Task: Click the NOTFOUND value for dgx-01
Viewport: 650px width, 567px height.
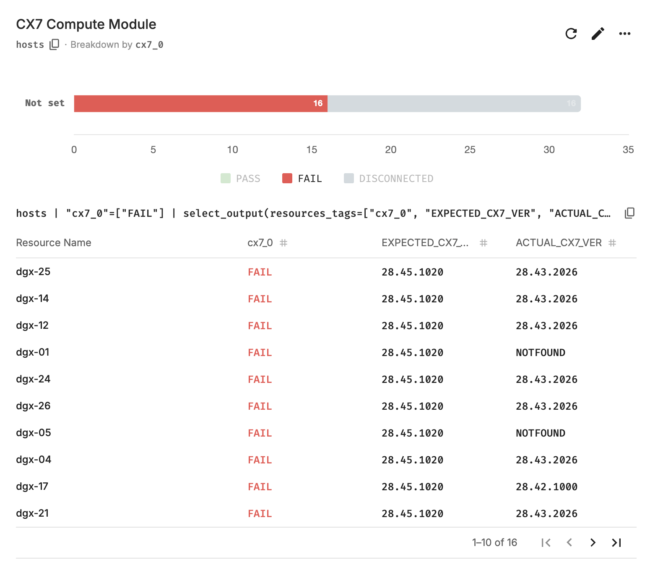Action: [x=541, y=353]
